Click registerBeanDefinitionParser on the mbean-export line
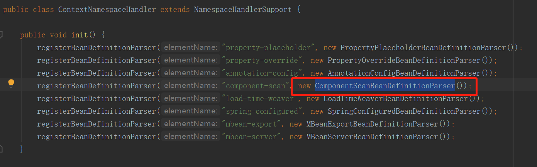The width and height of the screenshot is (537, 167). pos(96,124)
